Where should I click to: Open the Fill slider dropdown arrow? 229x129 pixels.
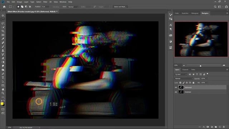point(207,83)
